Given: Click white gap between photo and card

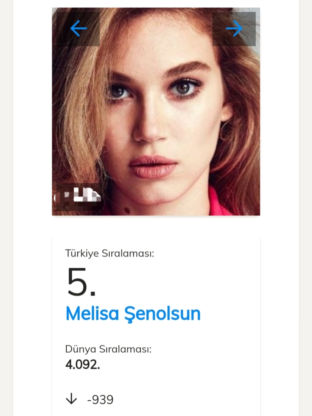Looking at the screenshot, I should pyautogui.click(x=156, y=226).
